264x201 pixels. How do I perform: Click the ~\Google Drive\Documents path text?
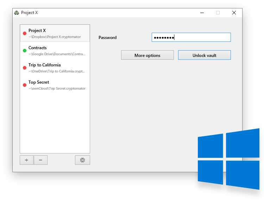click(57, 54)
